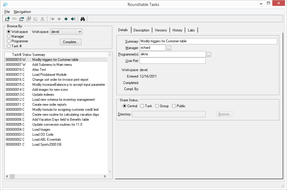Select task 'Modify IncreaseBalance.p to accept input parameter'
Image resolution: width=287 pixels, height=190 pixels.
56,85
